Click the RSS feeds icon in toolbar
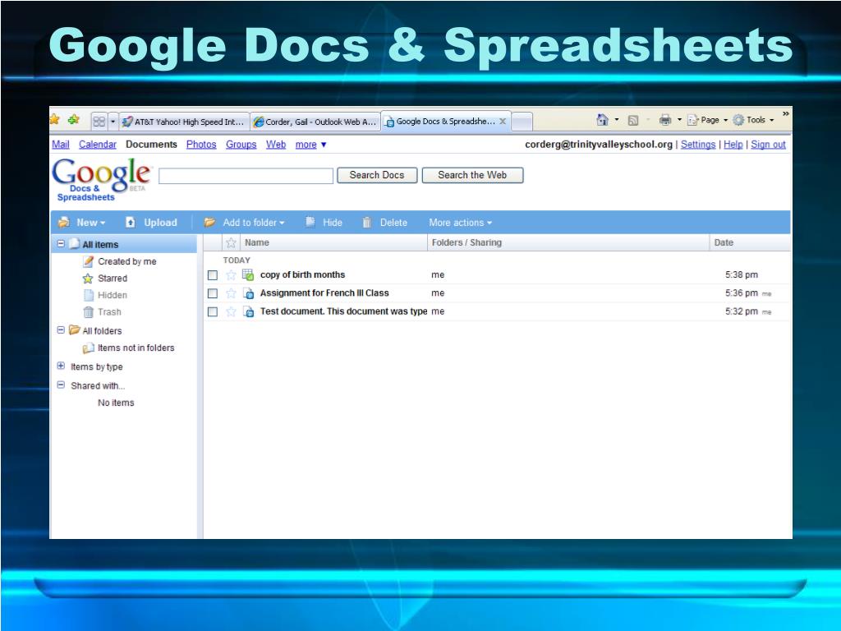Viewport: 841px width, 631px height. click(633, 121)
